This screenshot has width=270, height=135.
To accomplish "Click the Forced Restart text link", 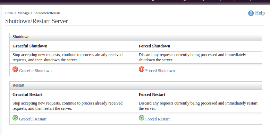I will tap(158, 119).
